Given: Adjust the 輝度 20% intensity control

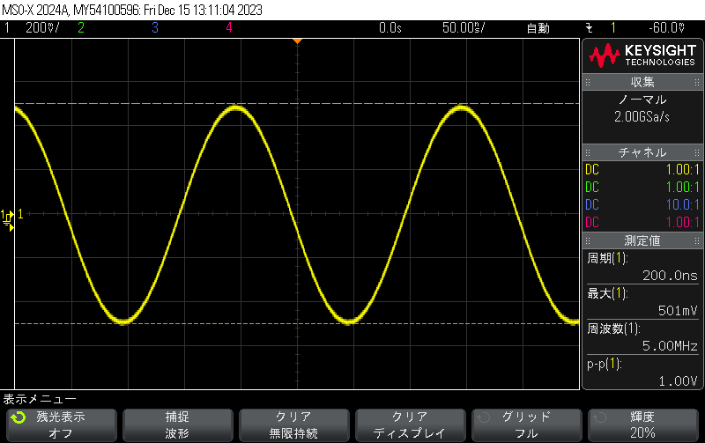Looking at the screenshot, I should 642,425.
